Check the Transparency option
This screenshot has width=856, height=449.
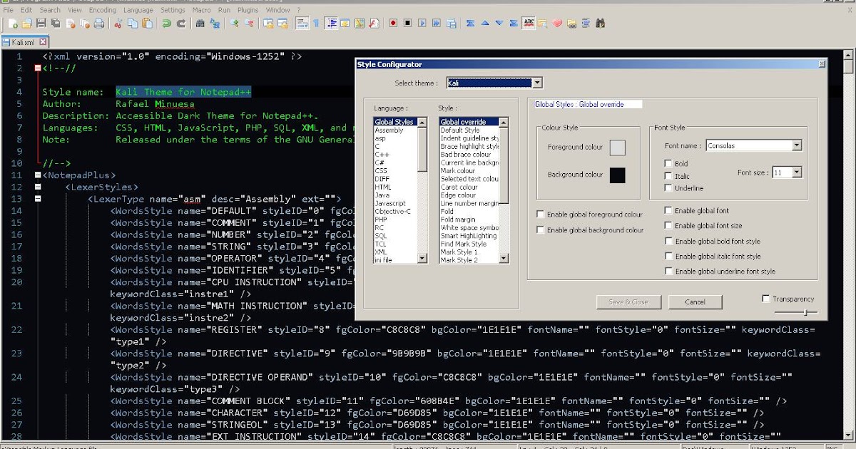pos(765,299)
